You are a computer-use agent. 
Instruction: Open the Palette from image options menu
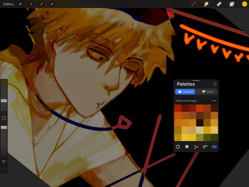214,101
